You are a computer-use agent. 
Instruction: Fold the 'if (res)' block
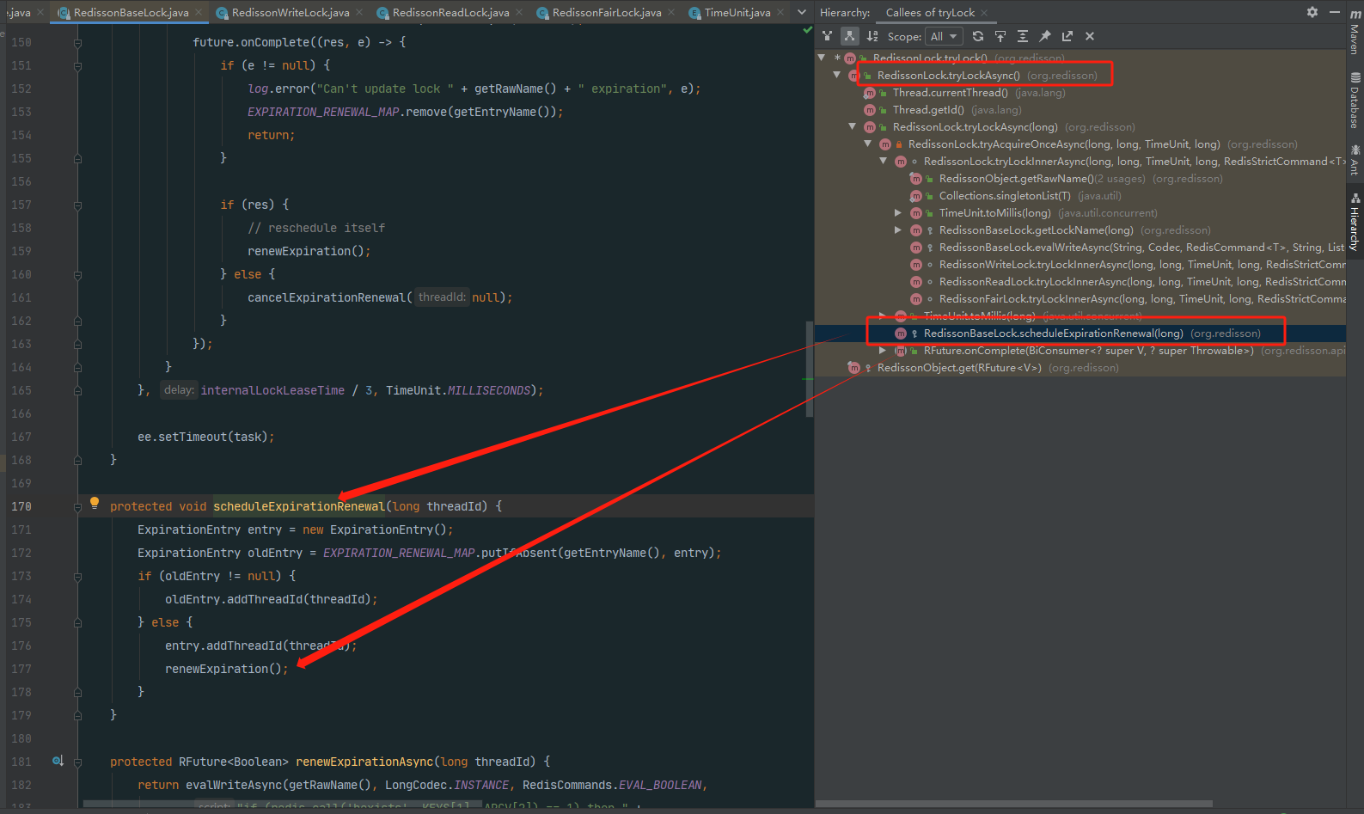[x=77, y=205]
